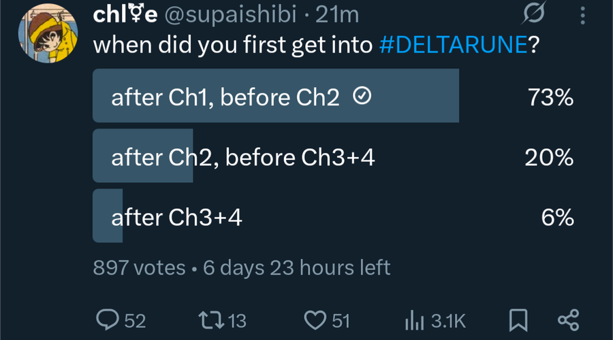Click the 21m post timestamp
The image size is (613, 340).
coord(337,15)
